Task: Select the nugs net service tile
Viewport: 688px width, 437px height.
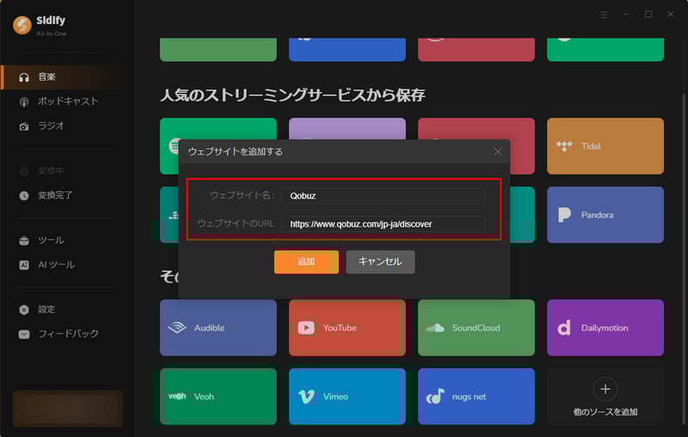Action: tap(476, 397)
